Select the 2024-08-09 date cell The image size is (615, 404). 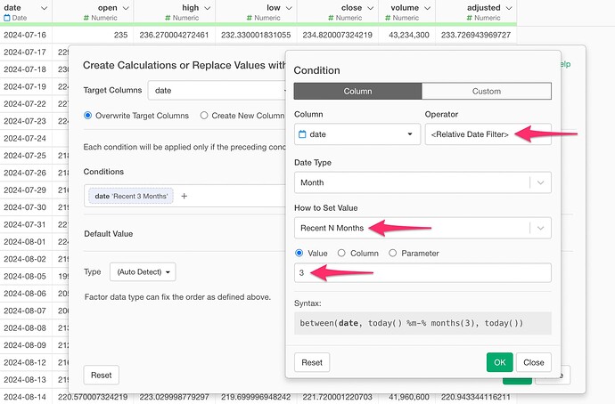click(x=25, y=345)
